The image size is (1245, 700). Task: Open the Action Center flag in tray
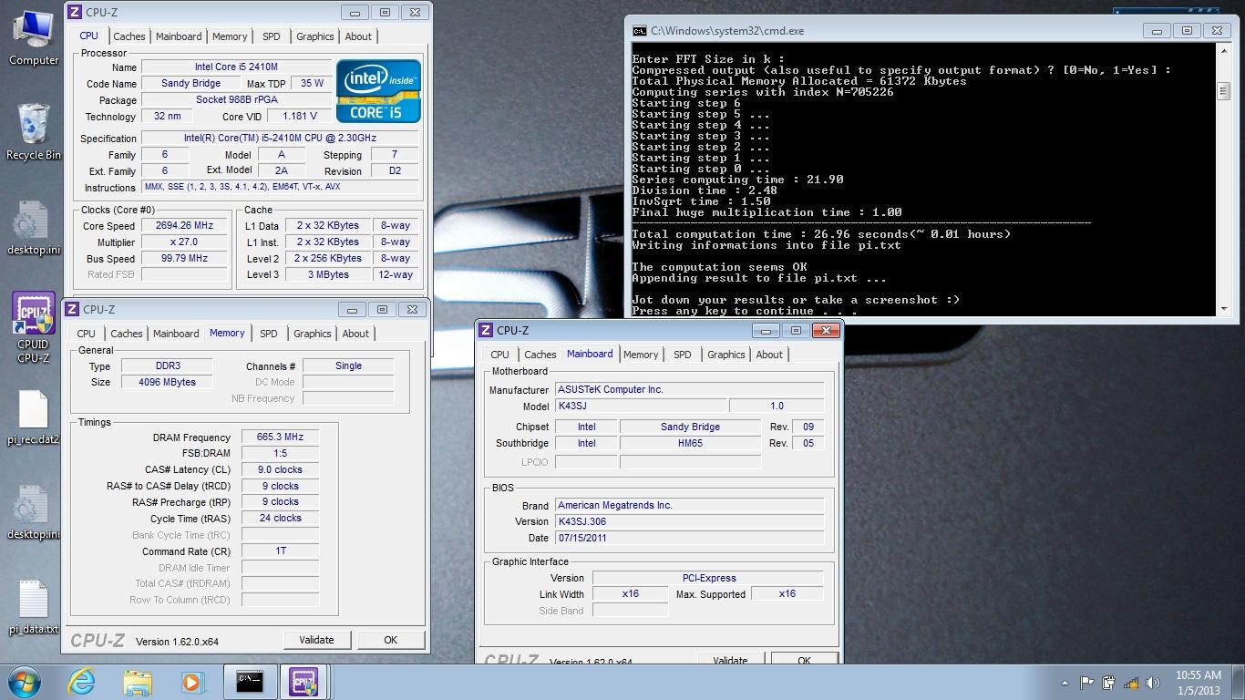[x=1086, y=683]
